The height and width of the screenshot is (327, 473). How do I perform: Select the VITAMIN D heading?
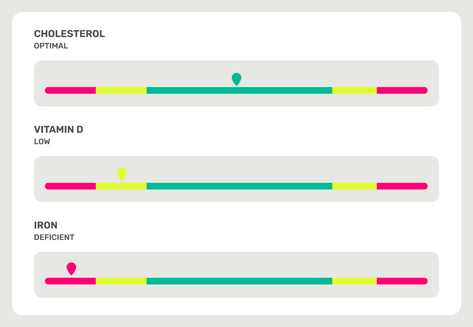(59, 130)
